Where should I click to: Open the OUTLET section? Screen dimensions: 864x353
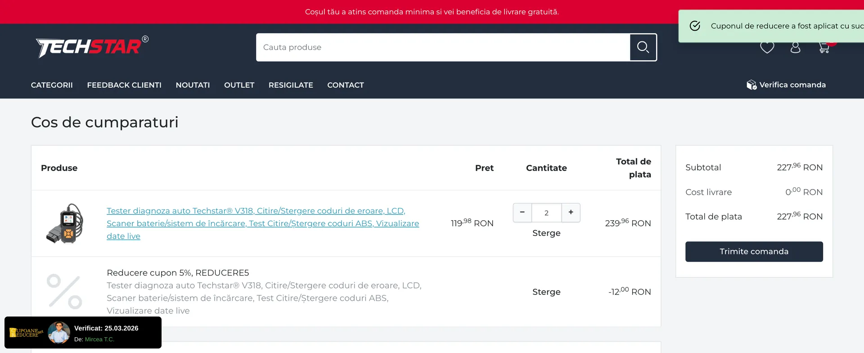click(239, 85)
